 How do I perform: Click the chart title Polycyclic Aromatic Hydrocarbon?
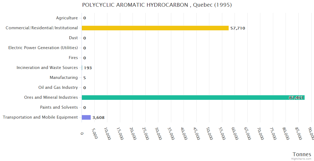click(157, 5)
